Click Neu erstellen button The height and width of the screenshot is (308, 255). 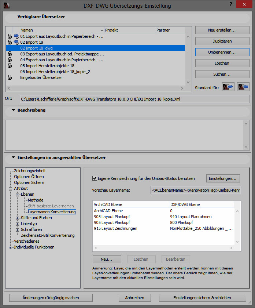[222, 30]
